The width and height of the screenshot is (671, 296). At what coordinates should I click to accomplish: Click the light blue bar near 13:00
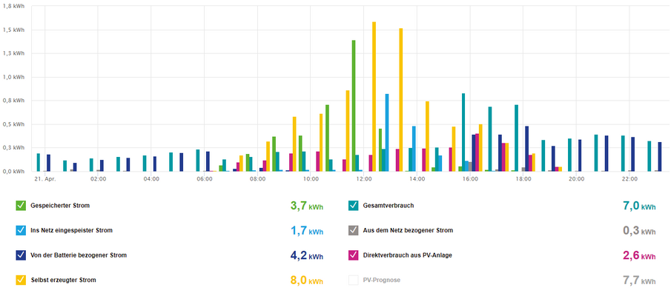coord(387,132)
